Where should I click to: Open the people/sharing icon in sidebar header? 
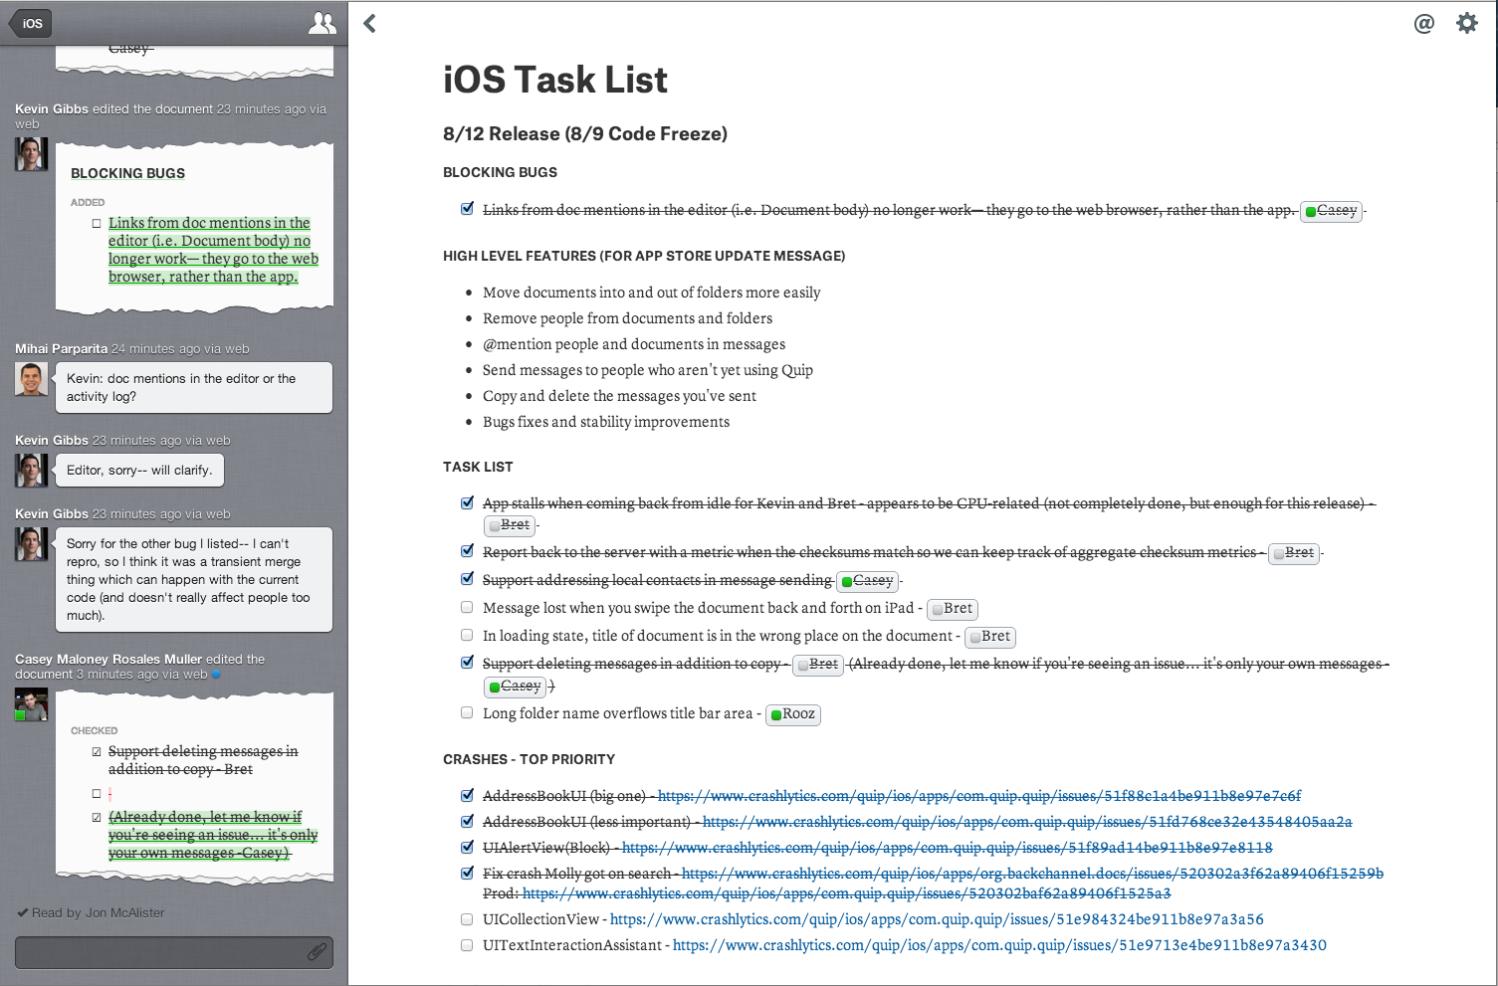point(321,23)
